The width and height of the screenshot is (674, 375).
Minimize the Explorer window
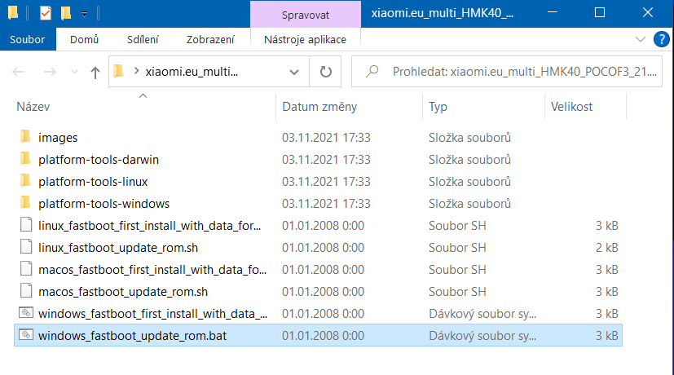(553, 13)
